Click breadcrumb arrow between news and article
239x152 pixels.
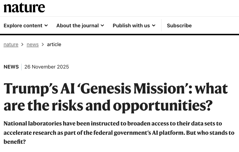43,44
